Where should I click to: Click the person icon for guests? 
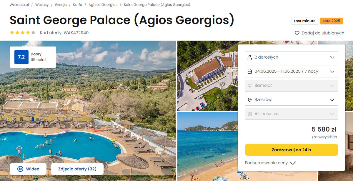pos(250,57)
